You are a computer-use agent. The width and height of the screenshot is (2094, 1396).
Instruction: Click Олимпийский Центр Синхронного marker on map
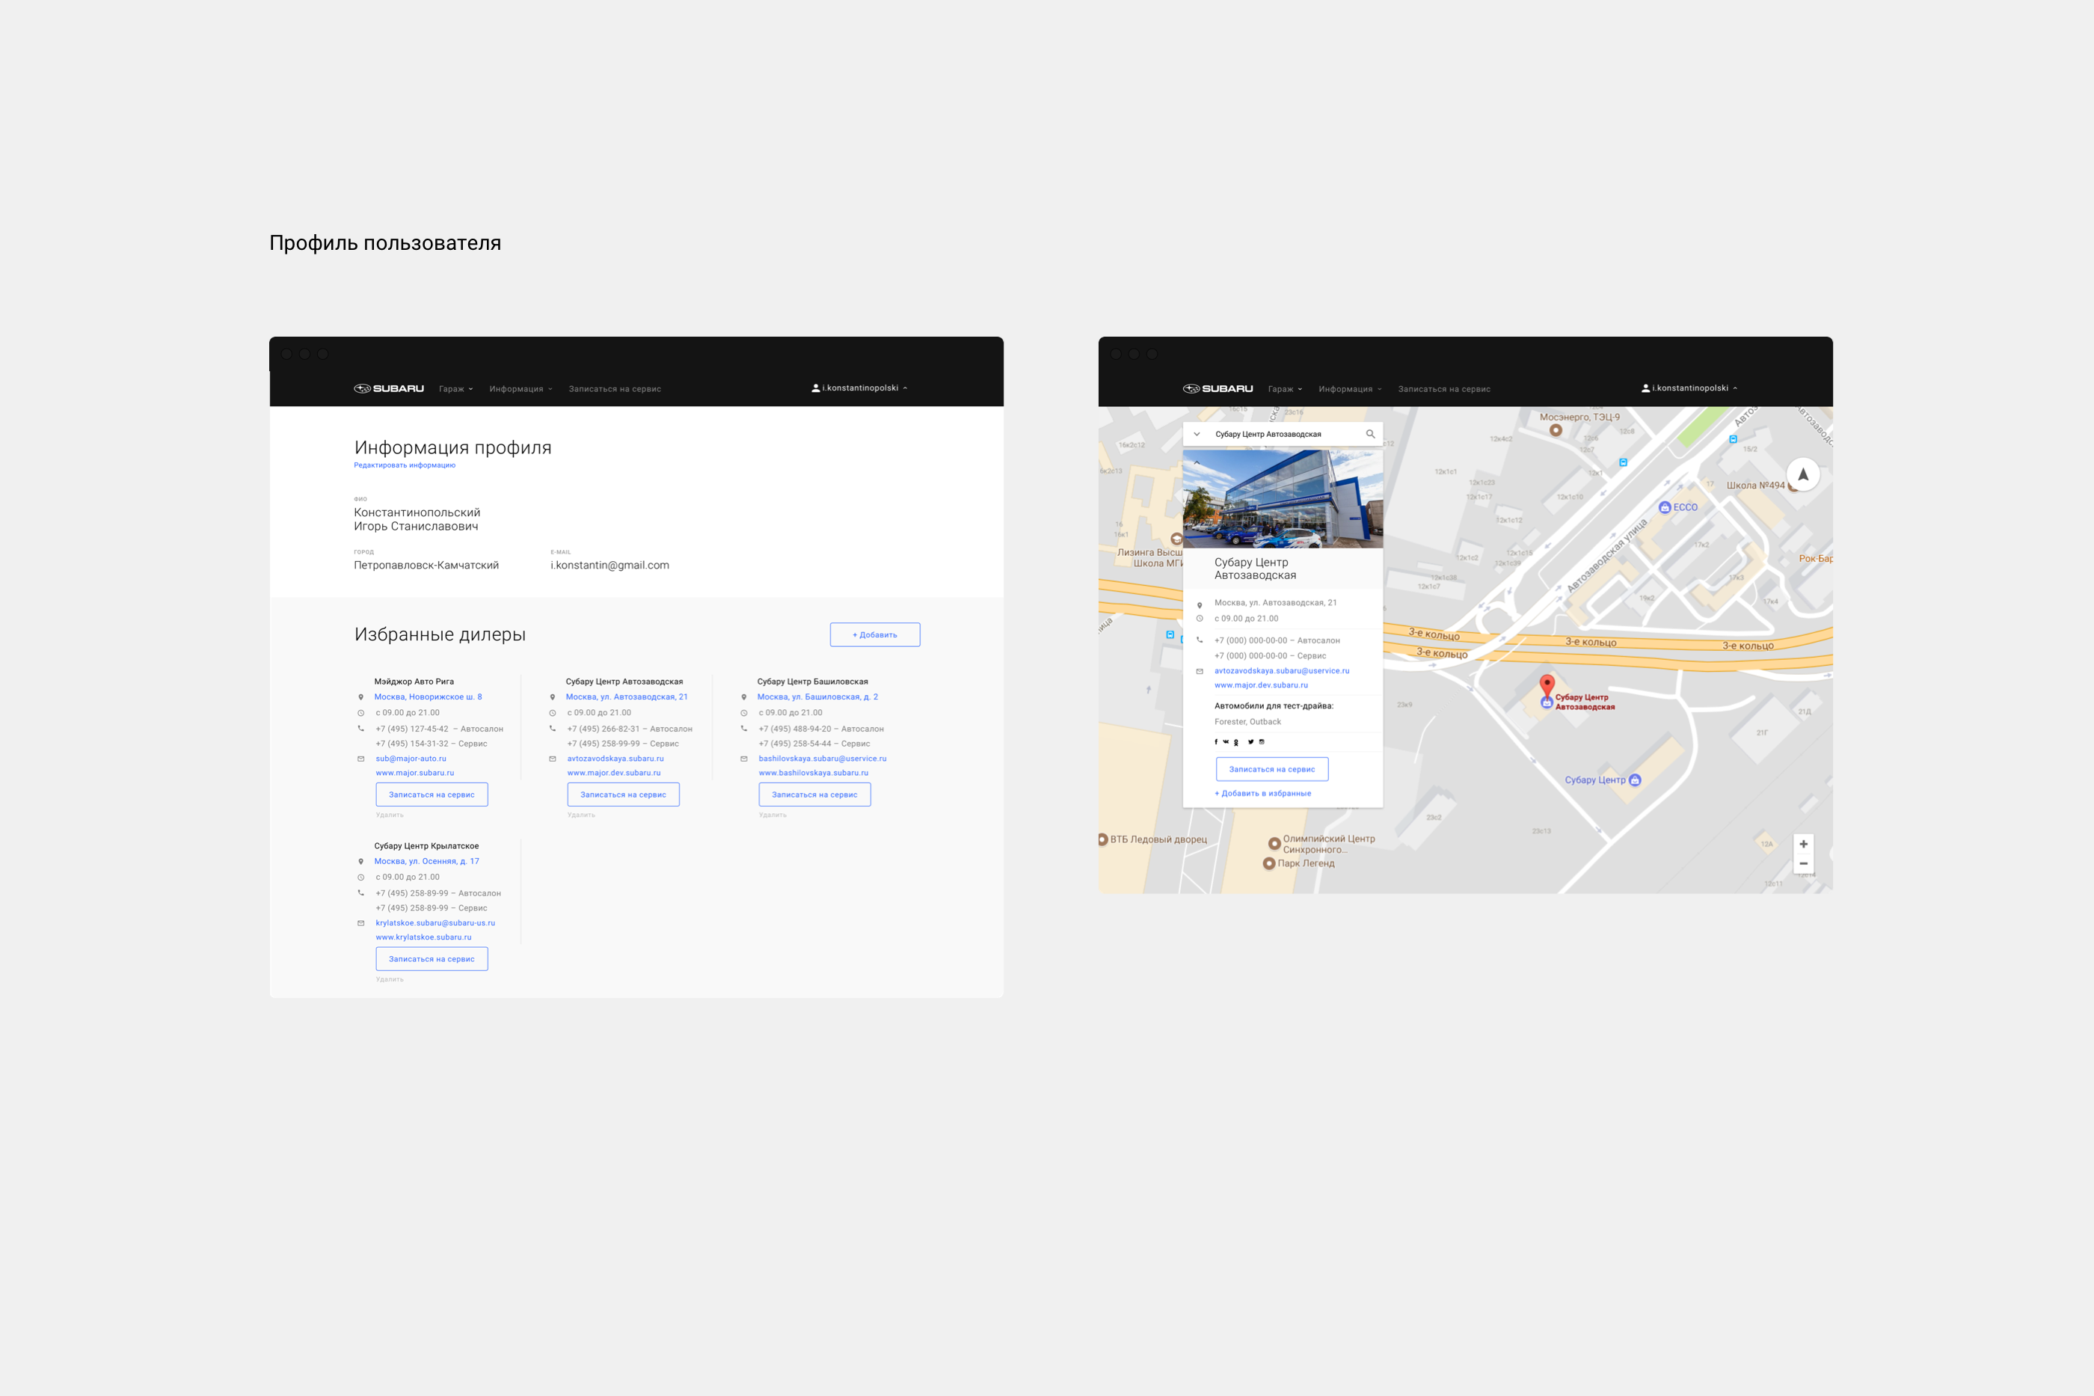(1274, 843)
